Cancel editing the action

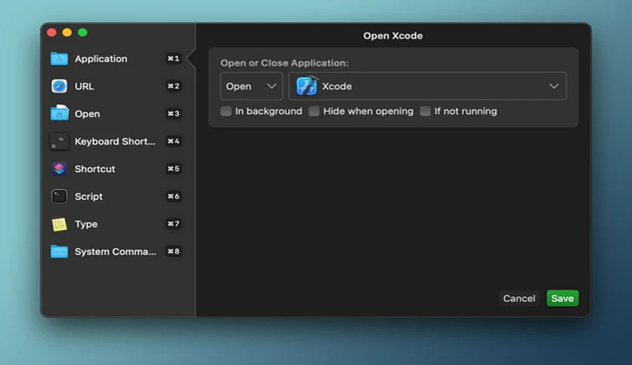519,299
